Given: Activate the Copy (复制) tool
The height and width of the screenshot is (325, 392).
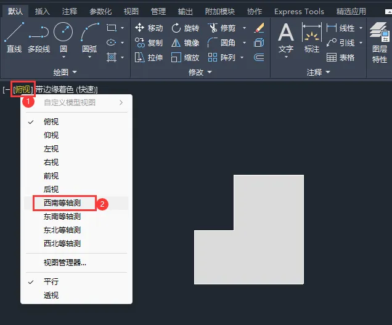Looking at the screenshot, I should [149, 42].
